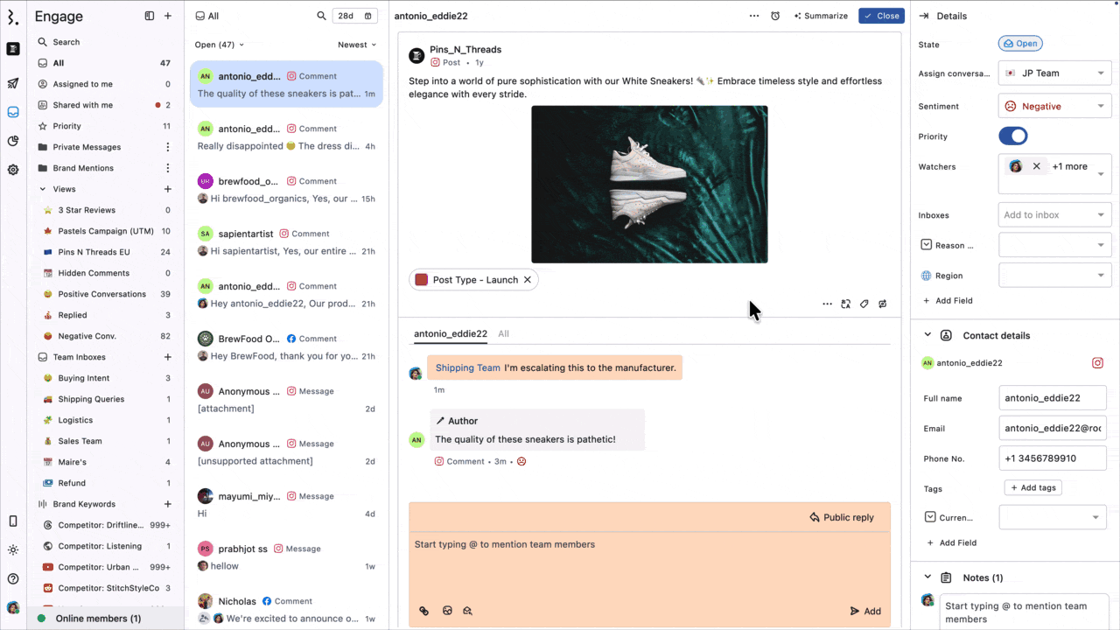Click the sneaker post image
Image resolution: width=1120 pixels, height=630 pixels.
coord(649,185)
